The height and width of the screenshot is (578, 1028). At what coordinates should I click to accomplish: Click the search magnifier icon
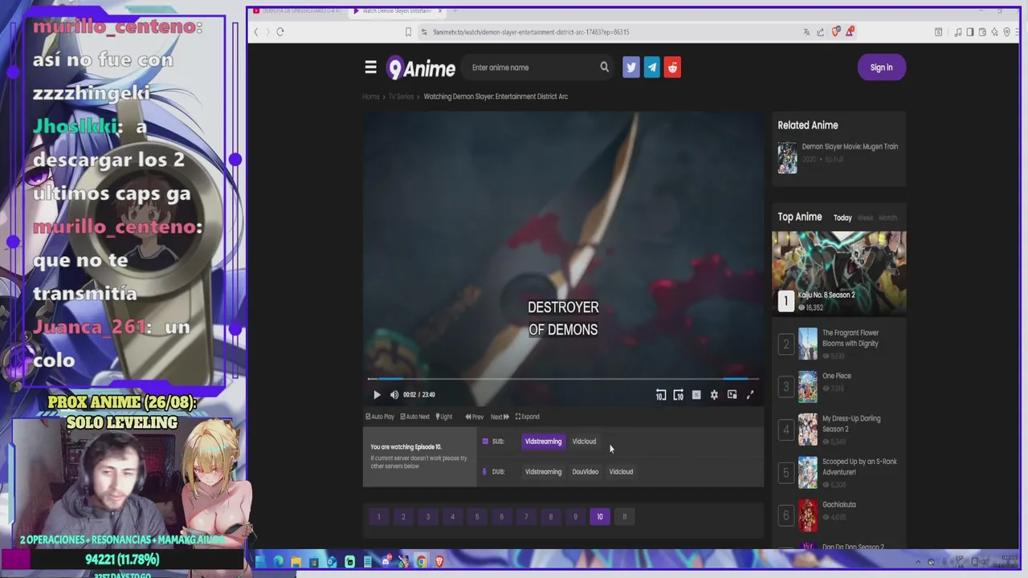tap(604, 67)
